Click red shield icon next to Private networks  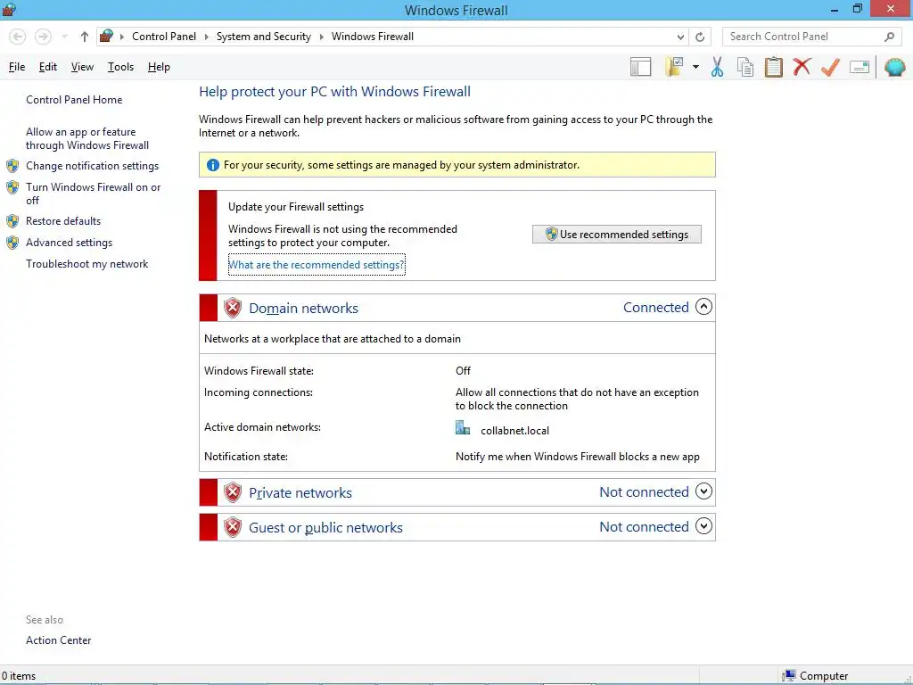click(x=233, y=492)
